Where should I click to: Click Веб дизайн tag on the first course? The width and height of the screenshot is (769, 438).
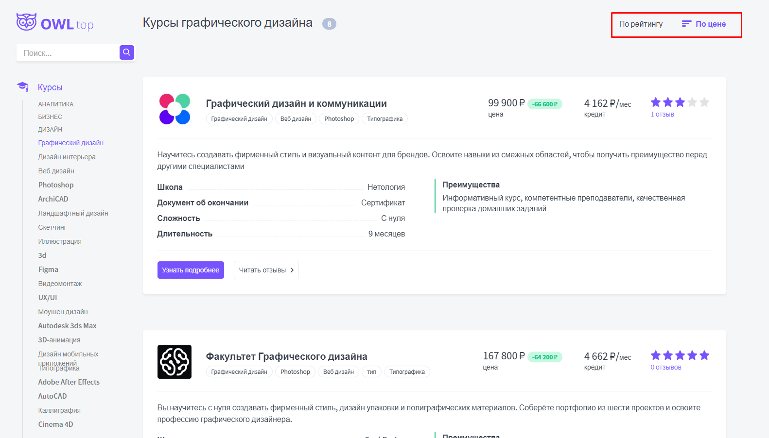coord(296,118)
